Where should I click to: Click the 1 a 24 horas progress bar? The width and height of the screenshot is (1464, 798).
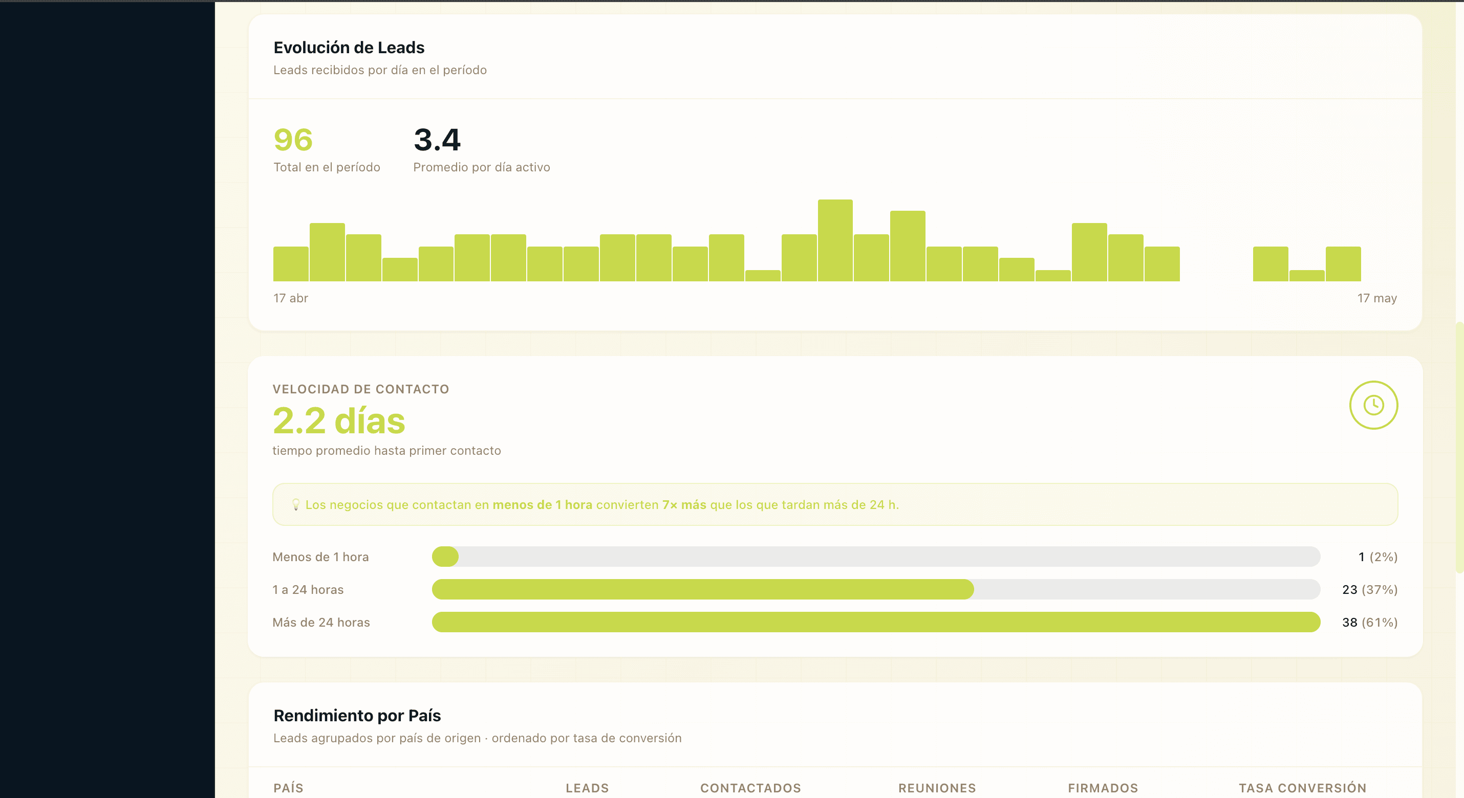click(x=876, y=589)
